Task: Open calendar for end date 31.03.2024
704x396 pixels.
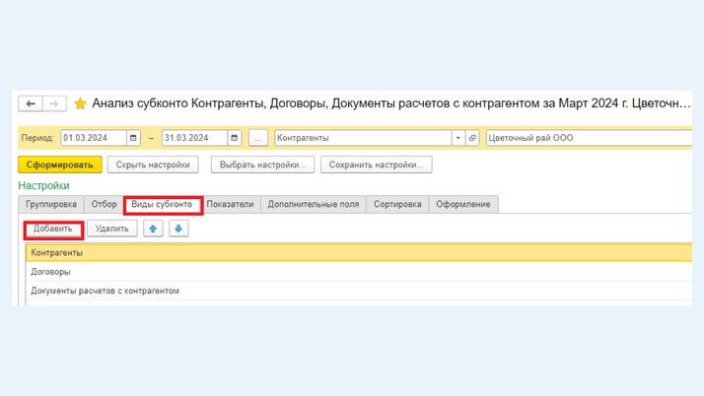Action: [x=235, y=138]
